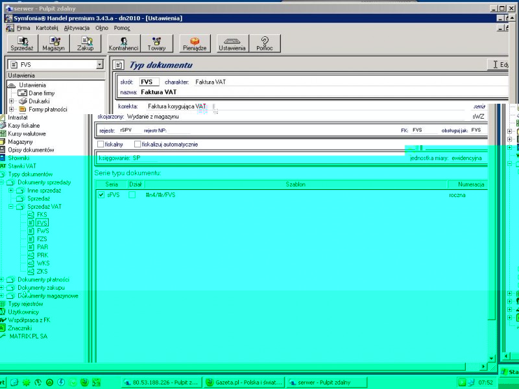Select the ZKS document type

click(42, 271)
